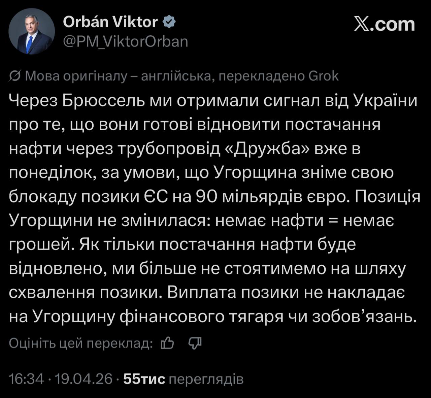Click the word "Брюссель" in the first line
Screen dimensions: 431x398
[100, 100]
